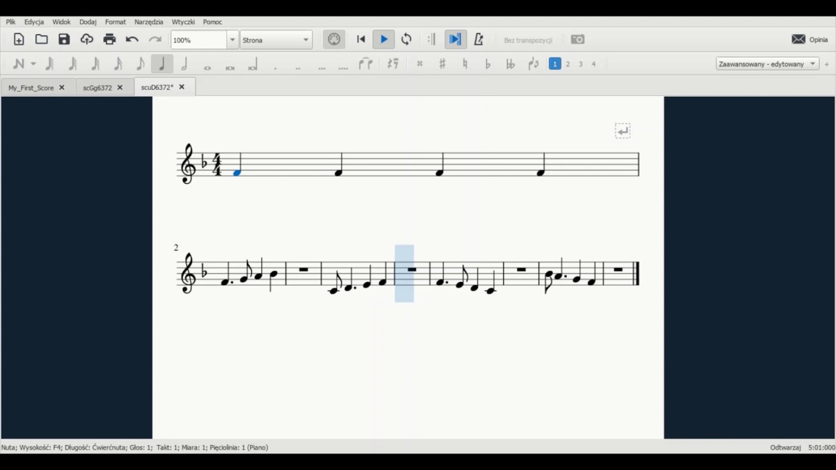Open the Pomoc menu

point(212,22)
